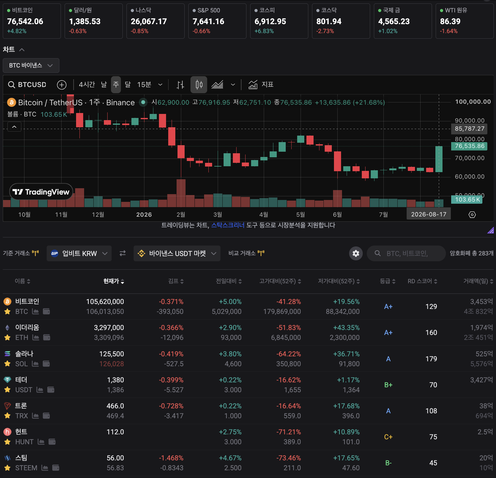Toggle favorite star for 비트코인 BTC
This screenshot has width=496, height=478.
click(7, 312)
